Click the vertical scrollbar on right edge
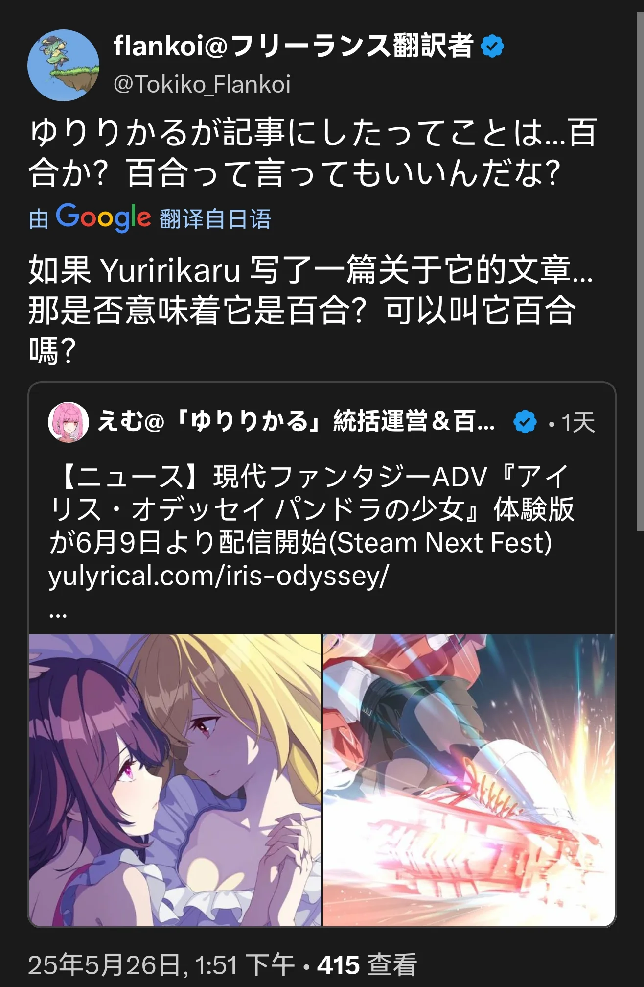Viewport: 644px width, 987px height. 640,272
